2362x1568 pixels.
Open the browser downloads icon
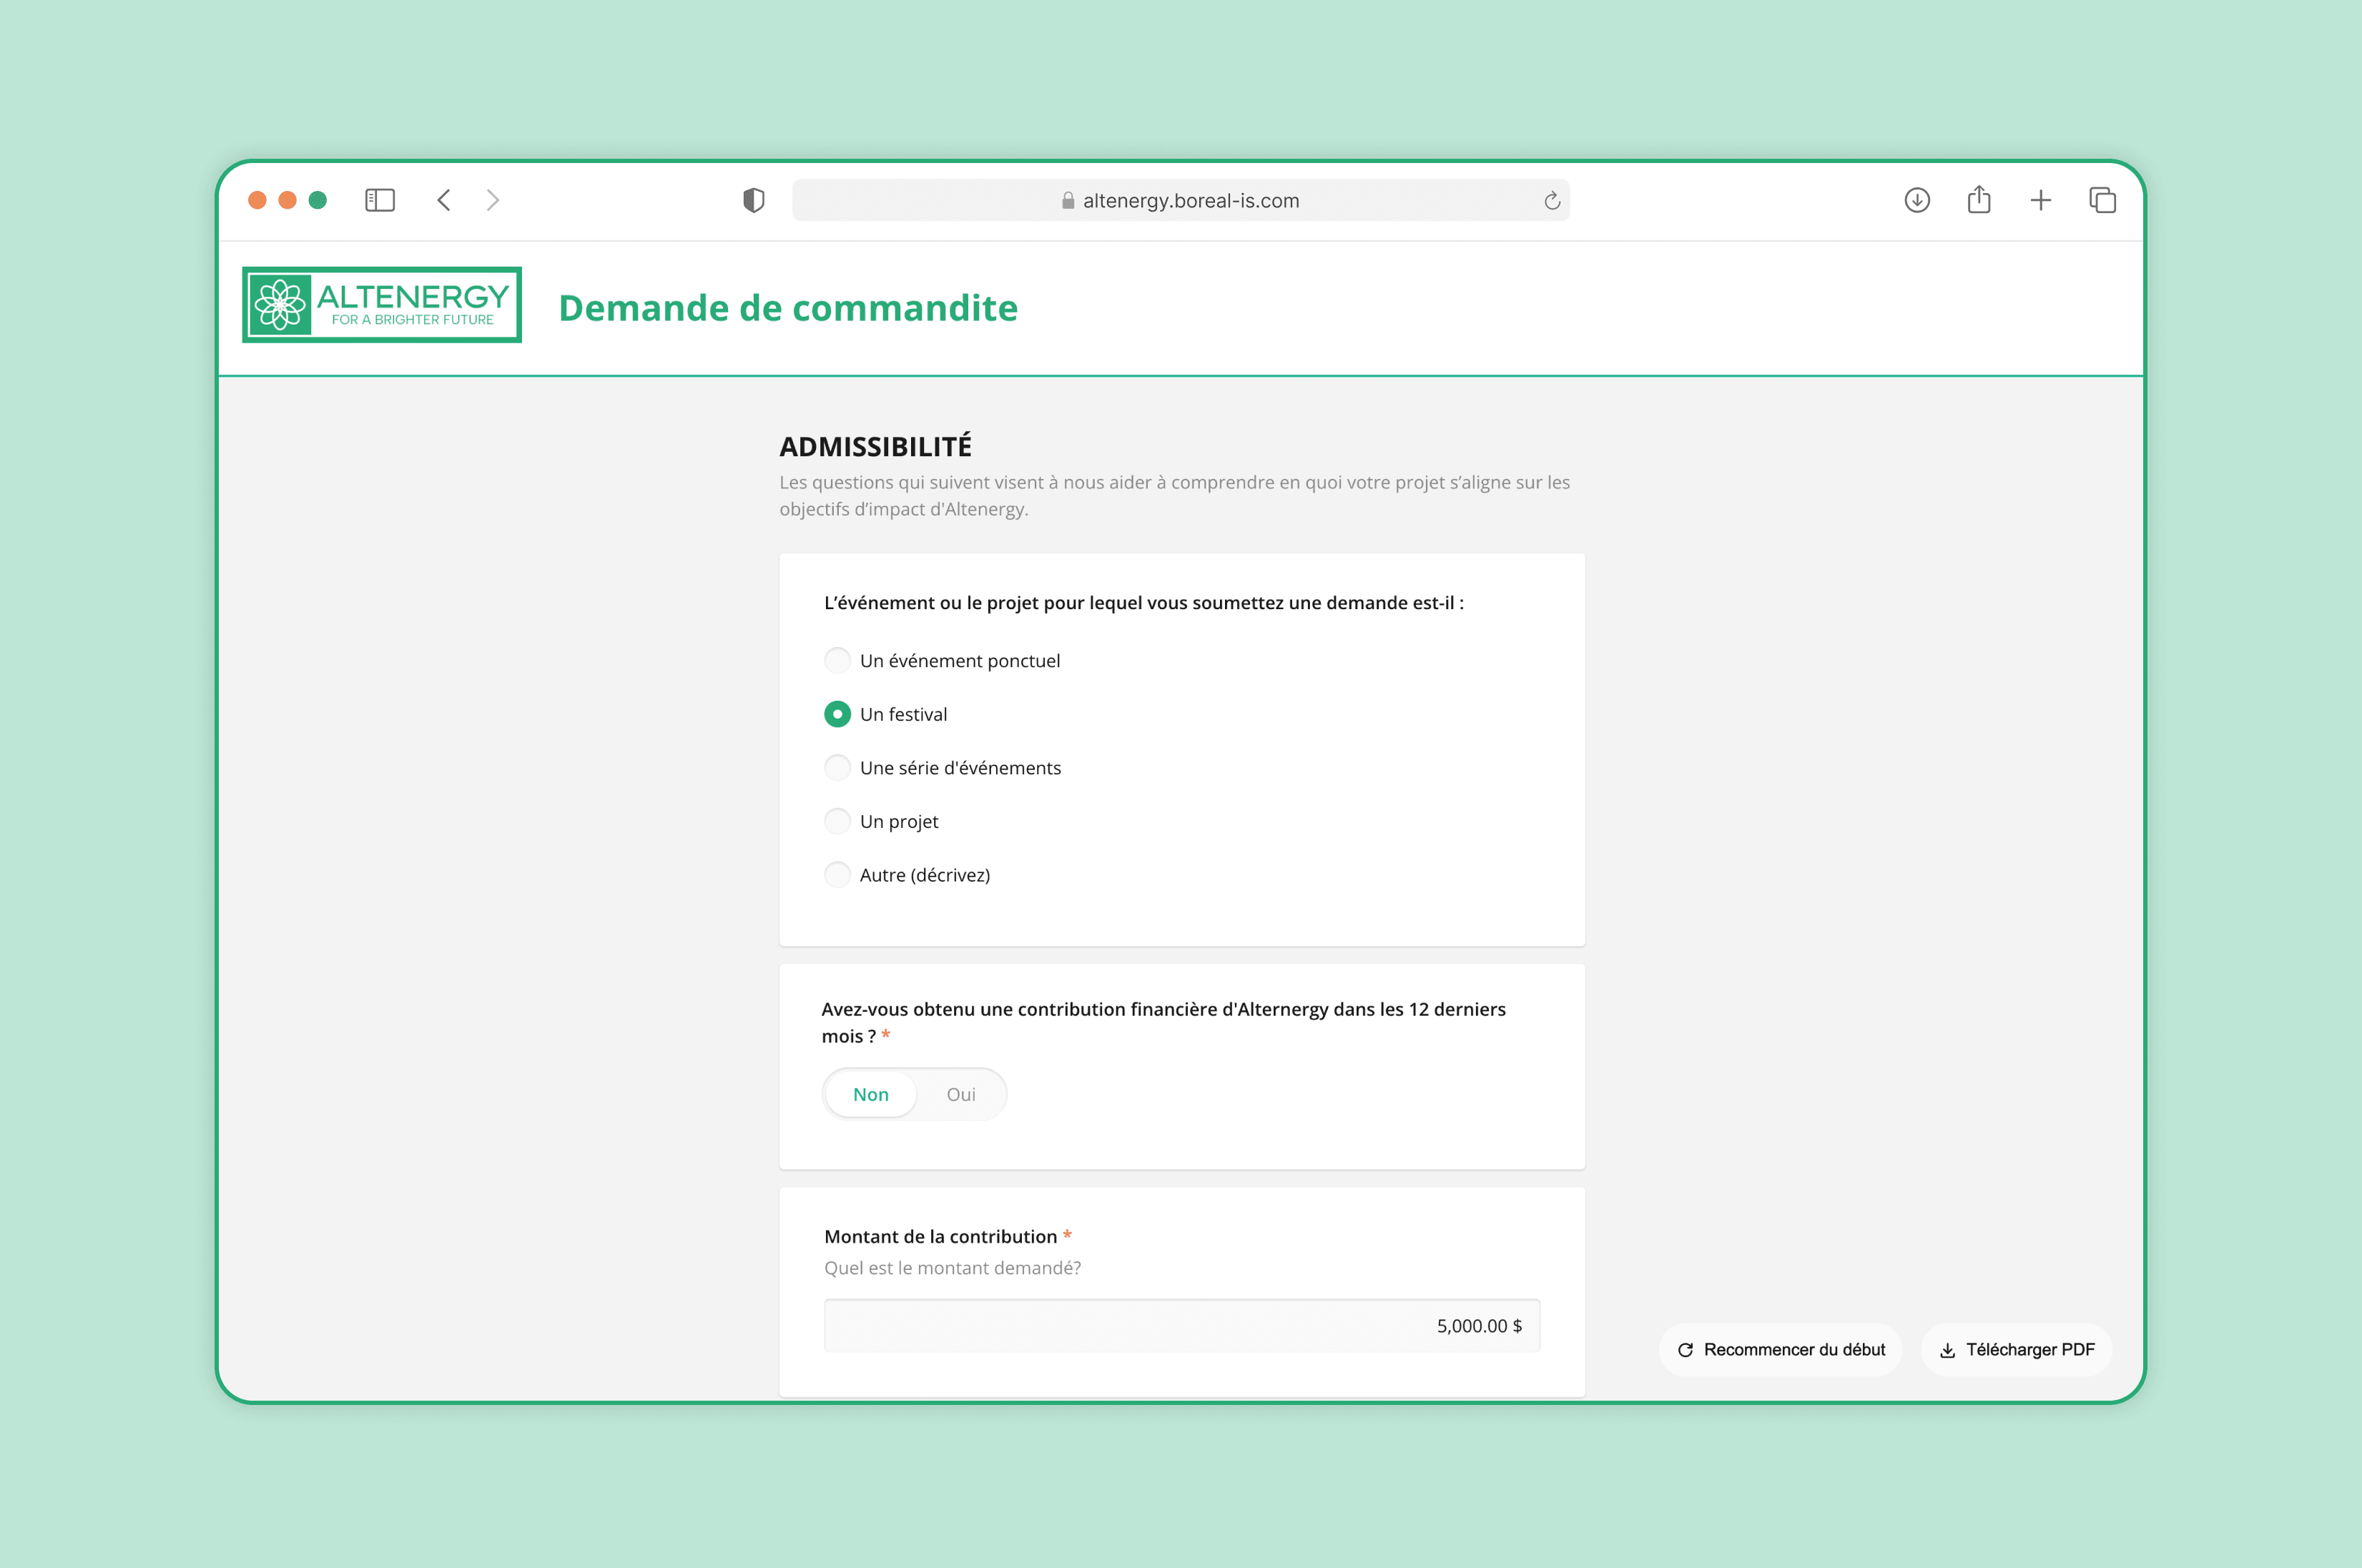pos(1916,200)
